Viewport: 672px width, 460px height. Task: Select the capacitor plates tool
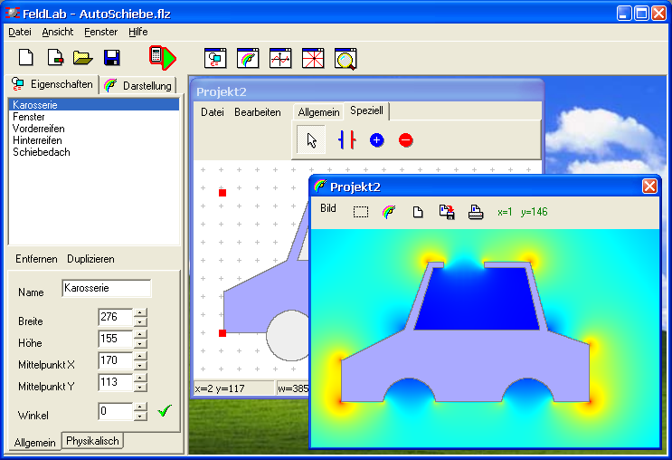pos(346,139)
